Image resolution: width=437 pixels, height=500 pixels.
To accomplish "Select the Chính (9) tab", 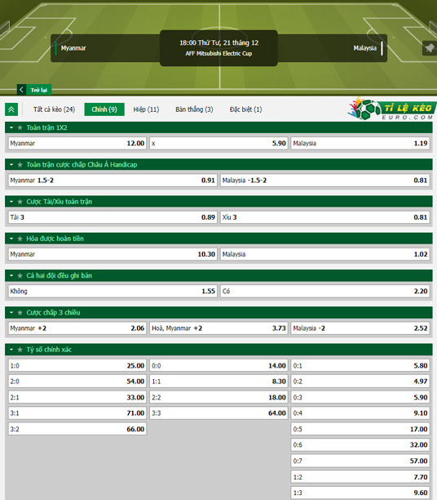I will 104,109.
